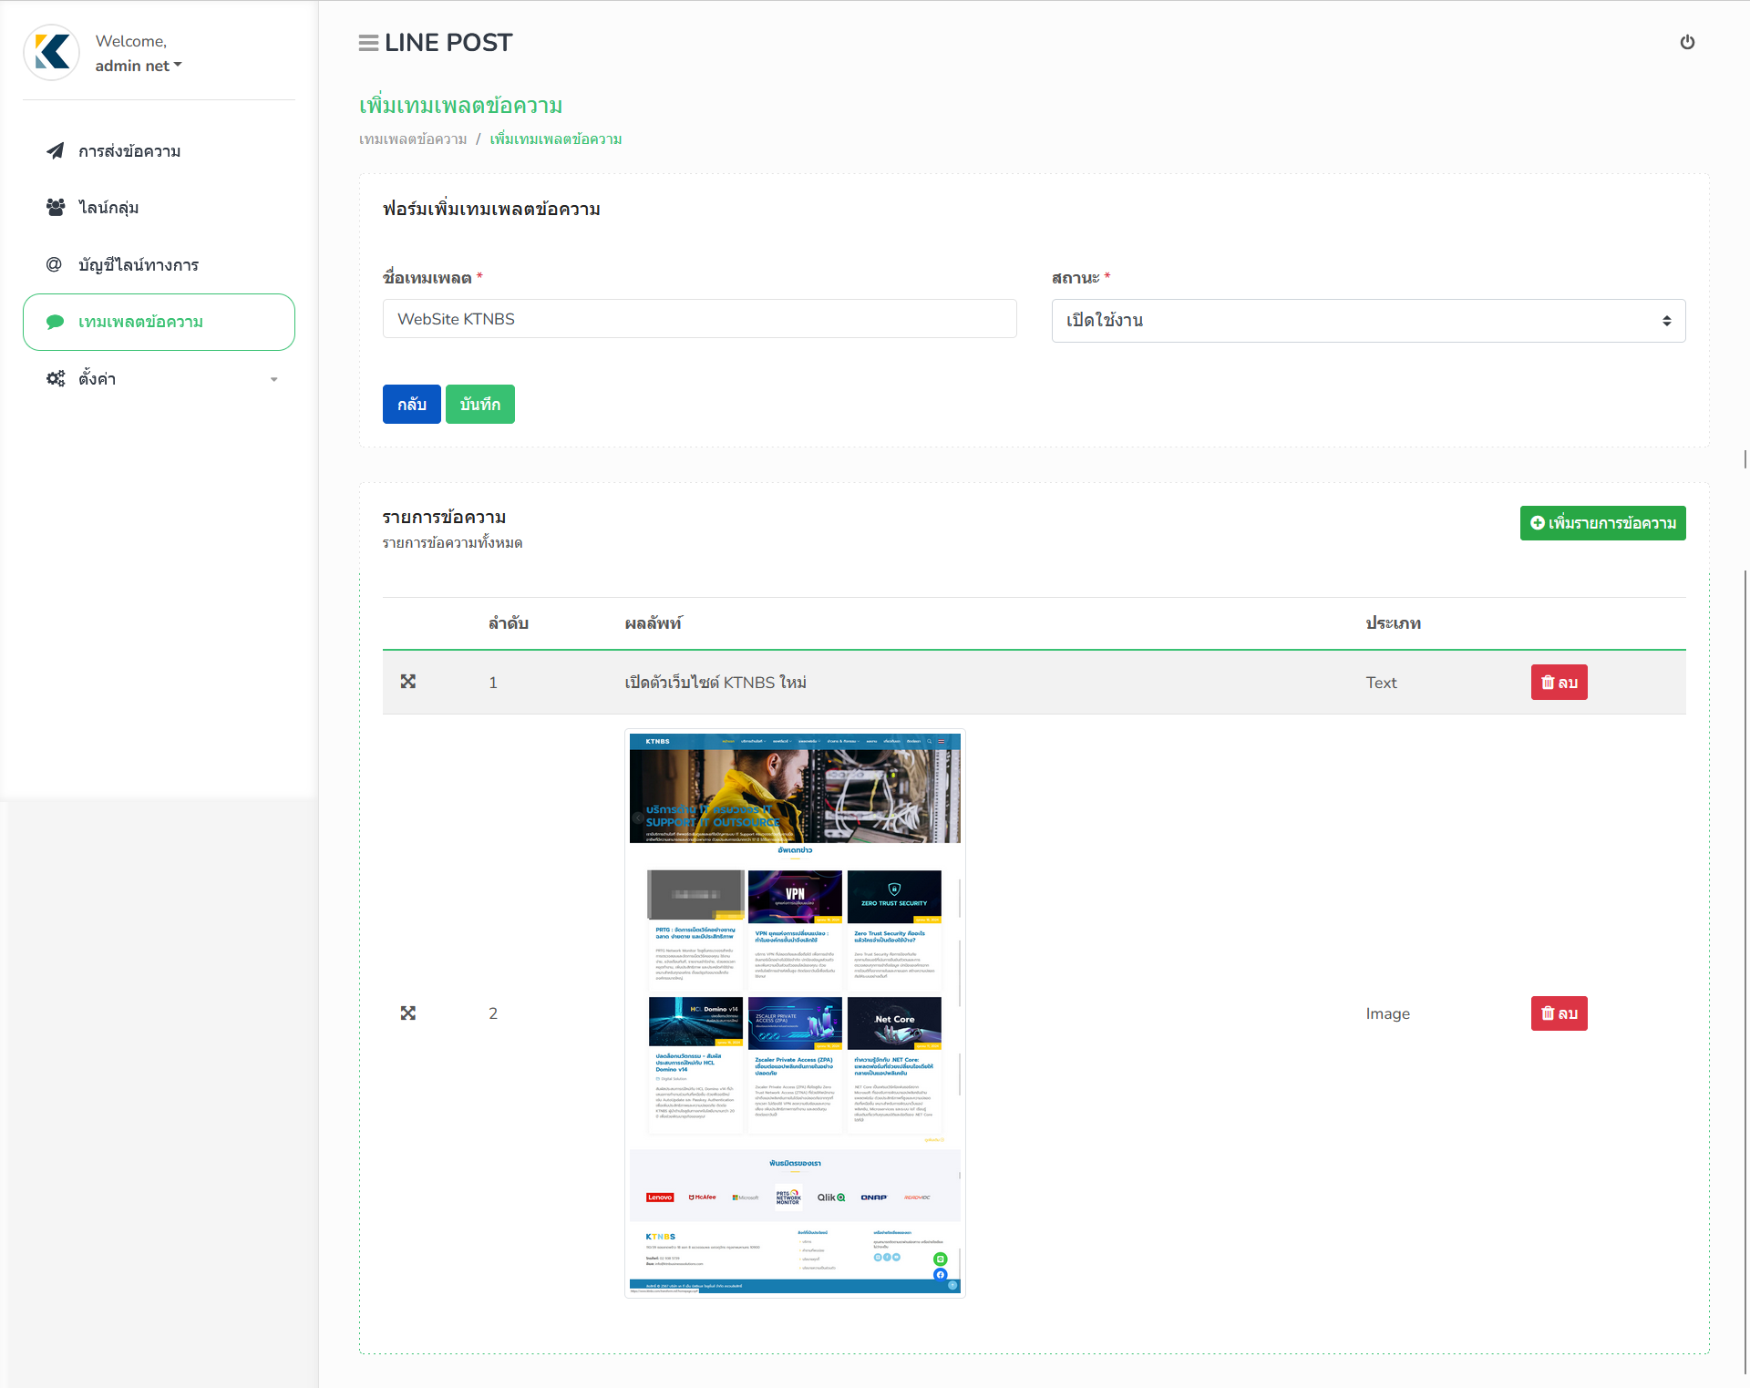The width and height of the screenshot is (1750, 1388).
Task: Click the ผลลัพธ์ column header
Action: pyautogui.click(x=654, y=623)
